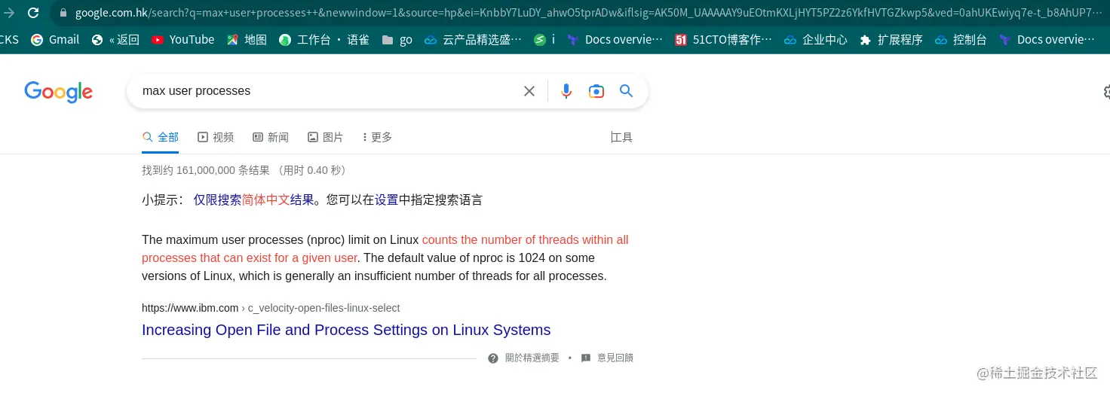Click the browser forward arrow
The image size is (1110, 393).
(x=9, y=13)
